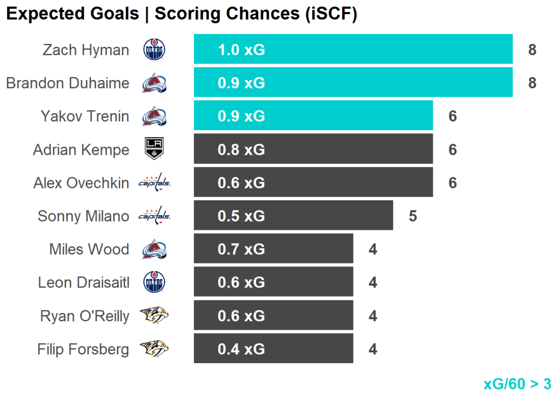Select the xG/60 > 3 legend text

[517, 384]
